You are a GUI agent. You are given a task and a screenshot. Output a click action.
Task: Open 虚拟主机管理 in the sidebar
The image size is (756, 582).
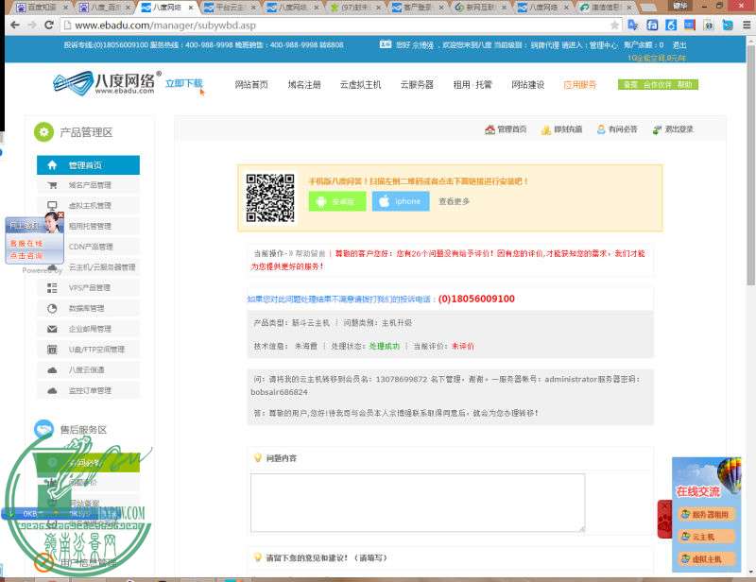[x=88, y=205]
